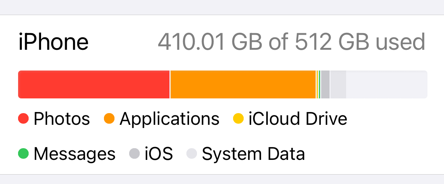This screenshot has height=184, width=444.
Task: Tap the iPhone storage title
Action: pyautogui.click(x=53, y=42)
